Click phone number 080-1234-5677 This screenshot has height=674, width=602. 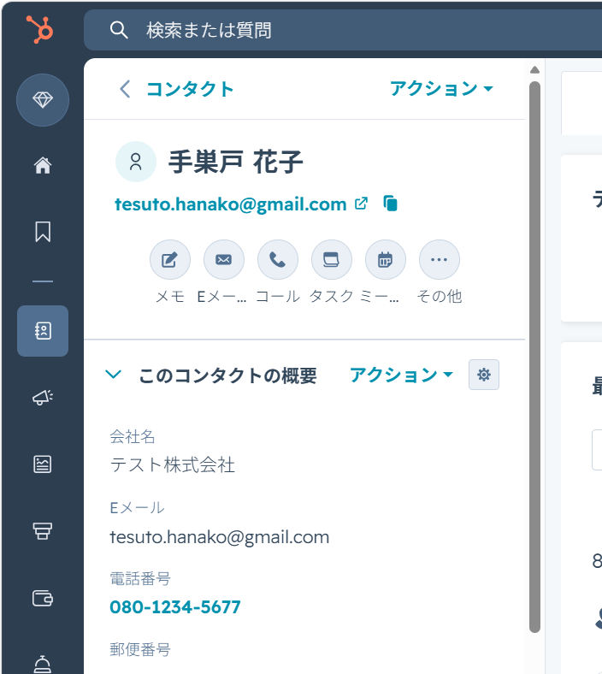(x=175, y=607)
